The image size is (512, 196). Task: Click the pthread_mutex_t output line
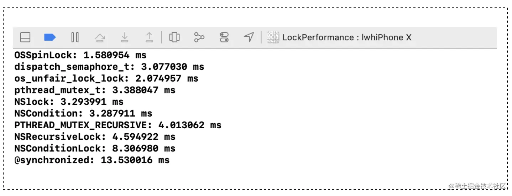[95, 90]
